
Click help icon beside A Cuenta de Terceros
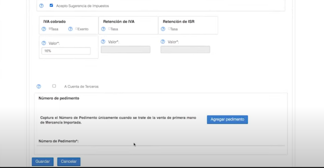39,86
